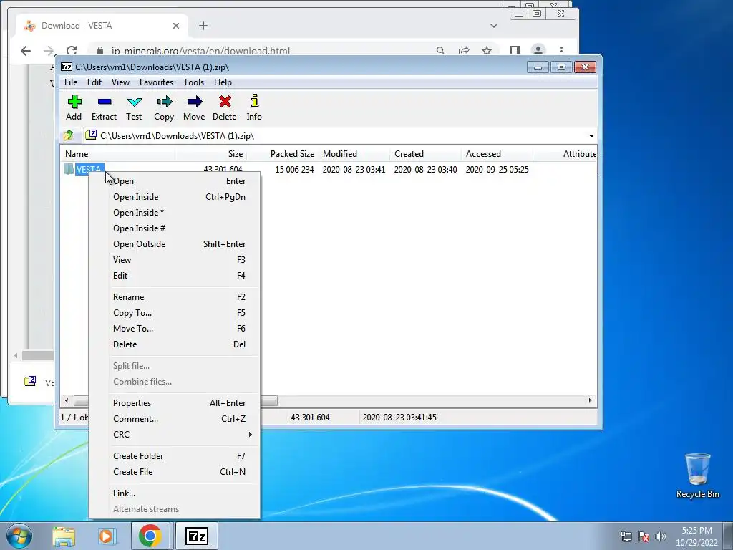Sort by the Modified column header

[354, 154]
